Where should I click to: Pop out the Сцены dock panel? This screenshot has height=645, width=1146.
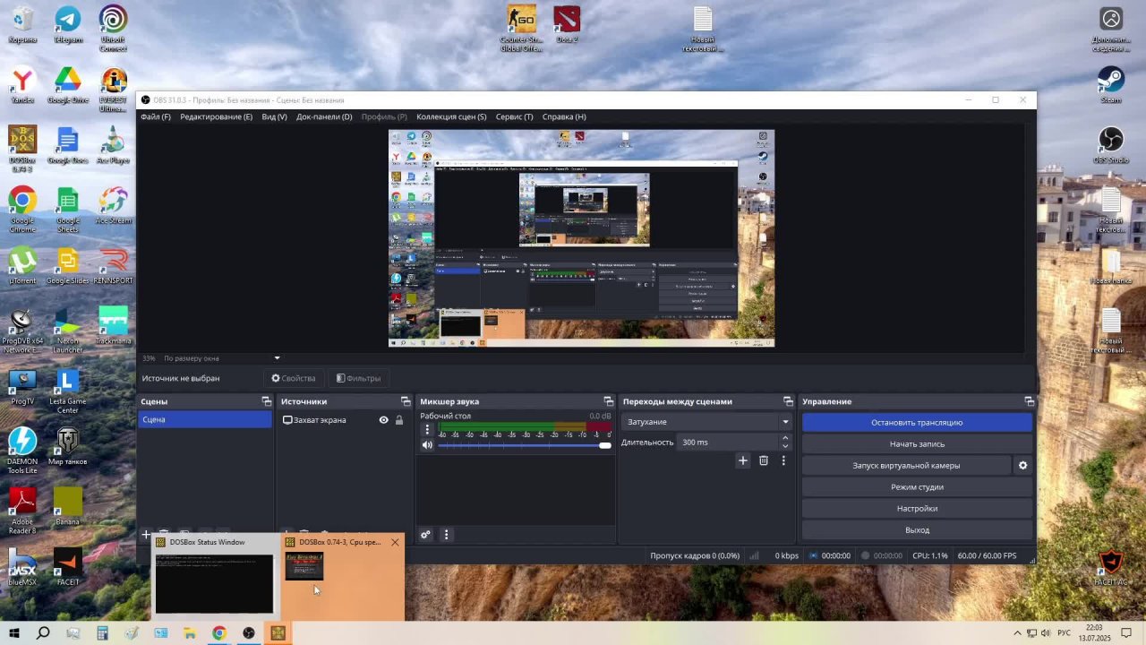(x=266, y=401)
